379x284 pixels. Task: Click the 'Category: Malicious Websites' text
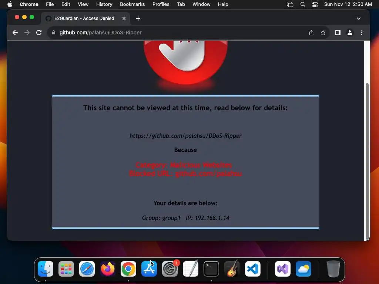coord(184,165)
